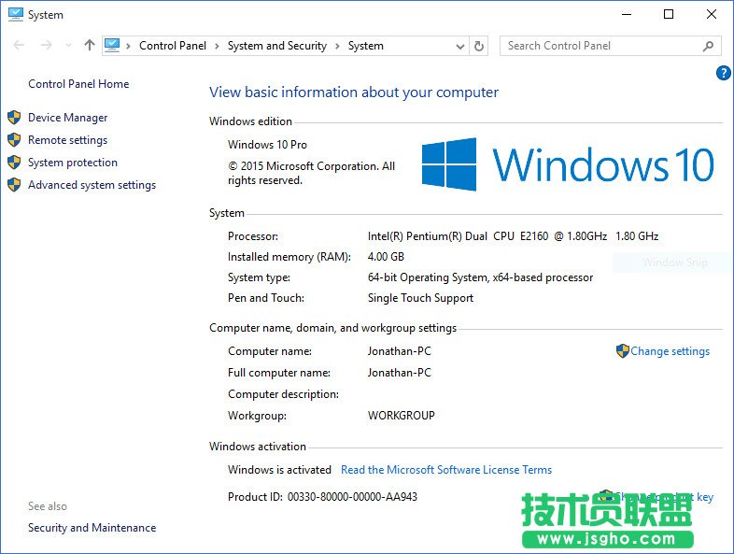Select the 4.00 GB installed memory value
This screenshot has height=554, width=734.
tap(386, 257)
